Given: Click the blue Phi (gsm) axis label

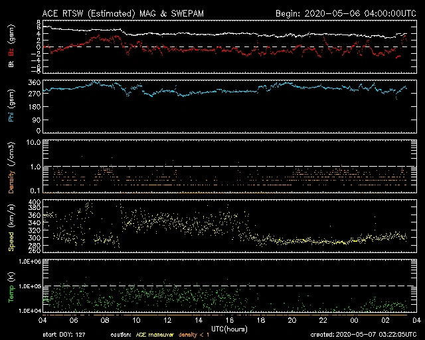Looking at the screenshot, I should (x=11, y=108).
